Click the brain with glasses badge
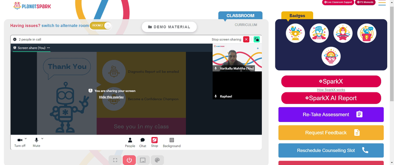 pos(331,56)
